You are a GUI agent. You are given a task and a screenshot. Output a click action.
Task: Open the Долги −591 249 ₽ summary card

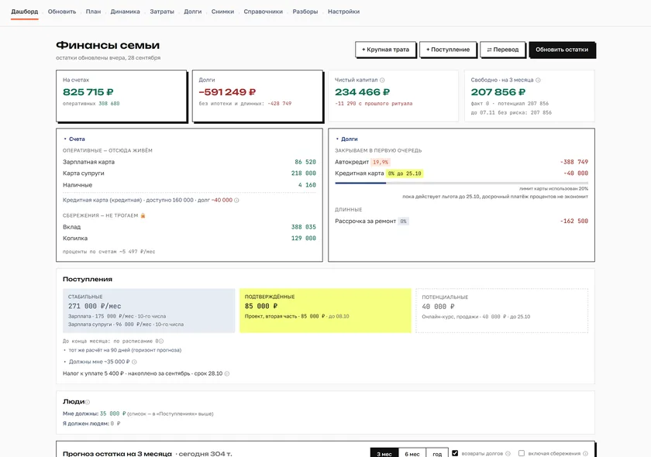pos(257,96)
